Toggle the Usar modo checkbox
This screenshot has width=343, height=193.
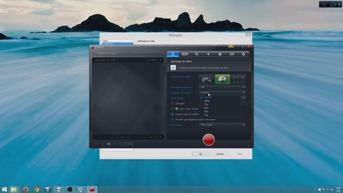coord(173,109)
